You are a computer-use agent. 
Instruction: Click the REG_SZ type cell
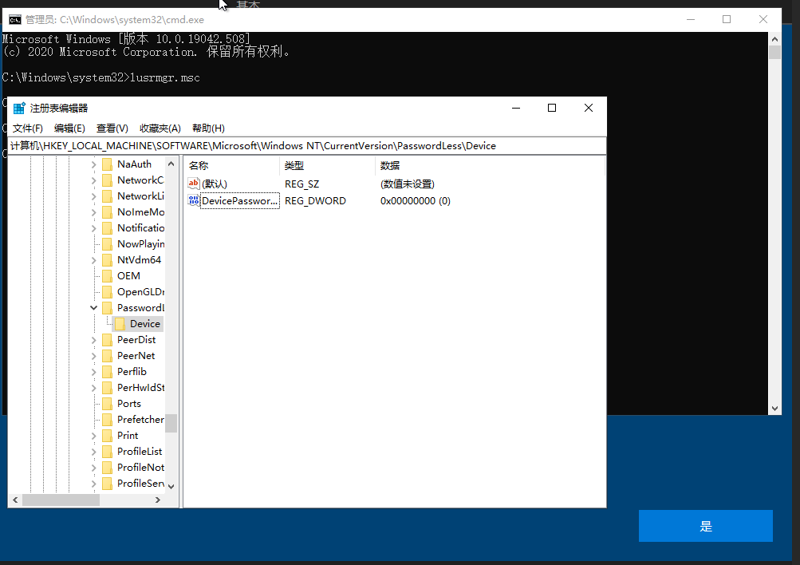(x=301, y=184)
